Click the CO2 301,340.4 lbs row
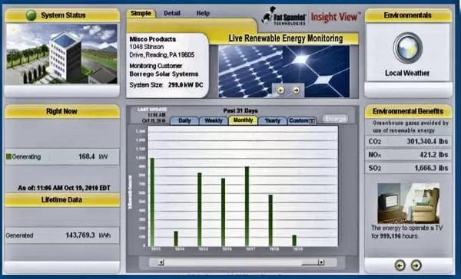 click(409, 141)
